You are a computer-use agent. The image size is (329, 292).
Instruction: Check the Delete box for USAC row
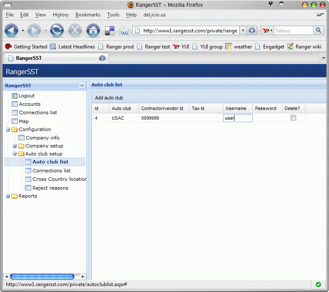[293, 118]
